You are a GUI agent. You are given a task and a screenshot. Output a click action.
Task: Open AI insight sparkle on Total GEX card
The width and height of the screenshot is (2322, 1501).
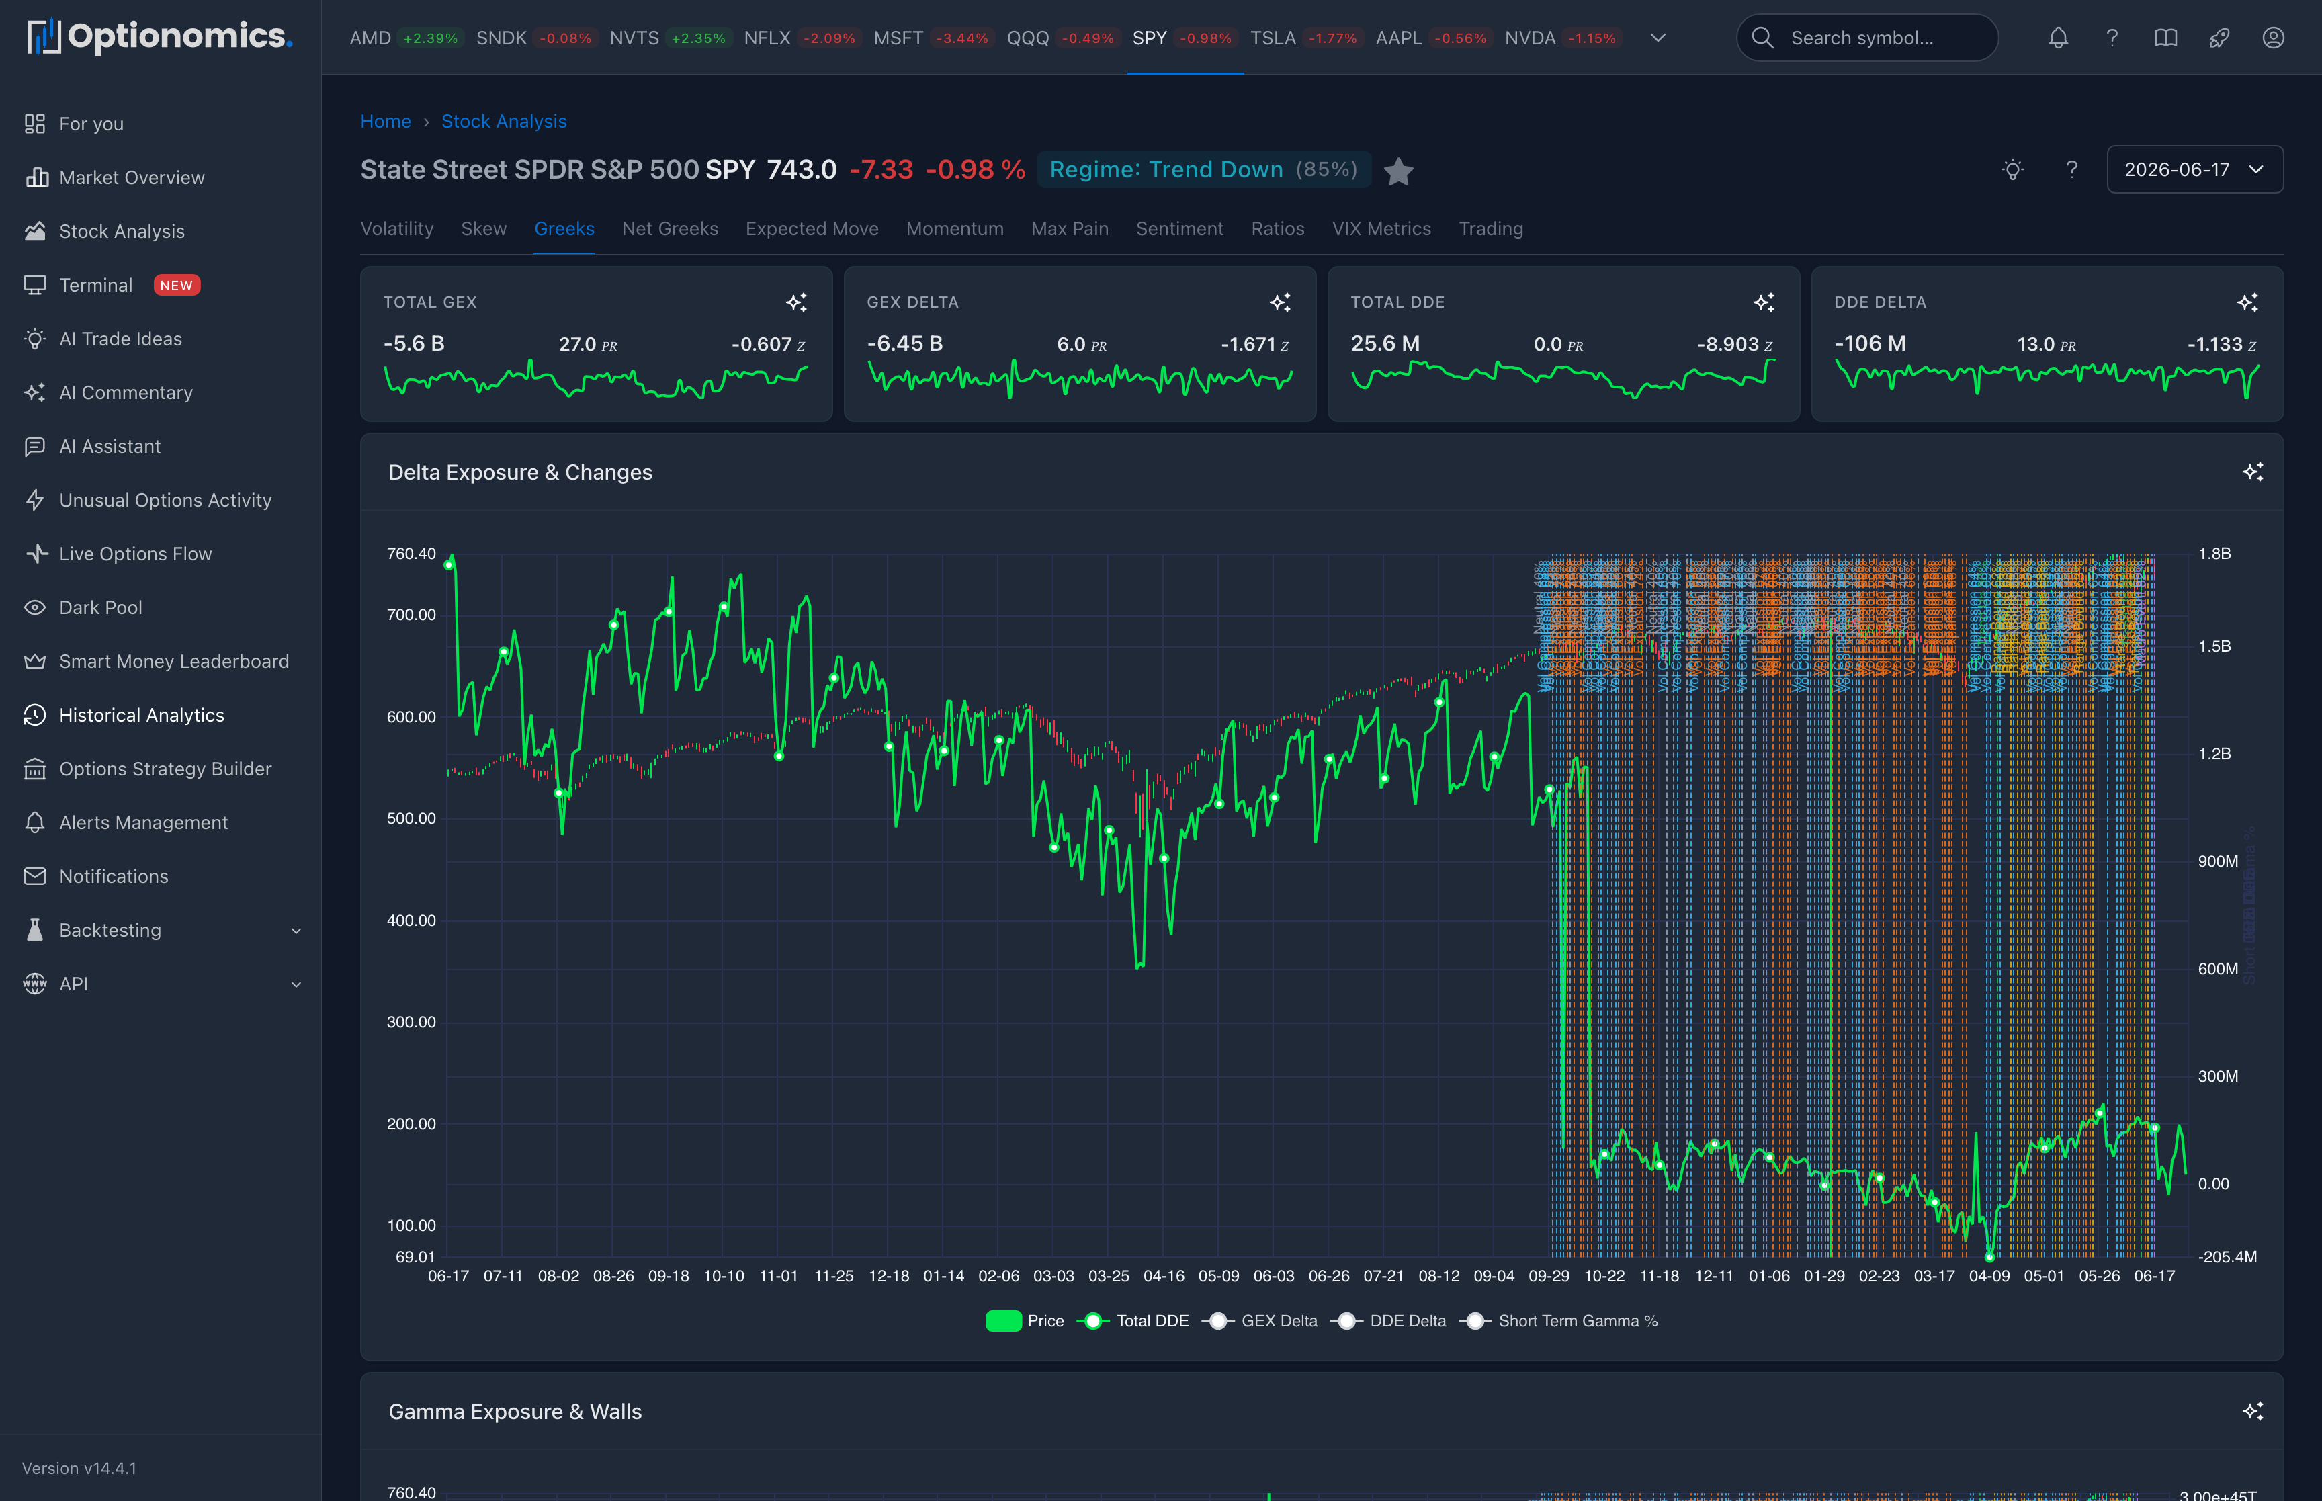(x=796, y=302)
